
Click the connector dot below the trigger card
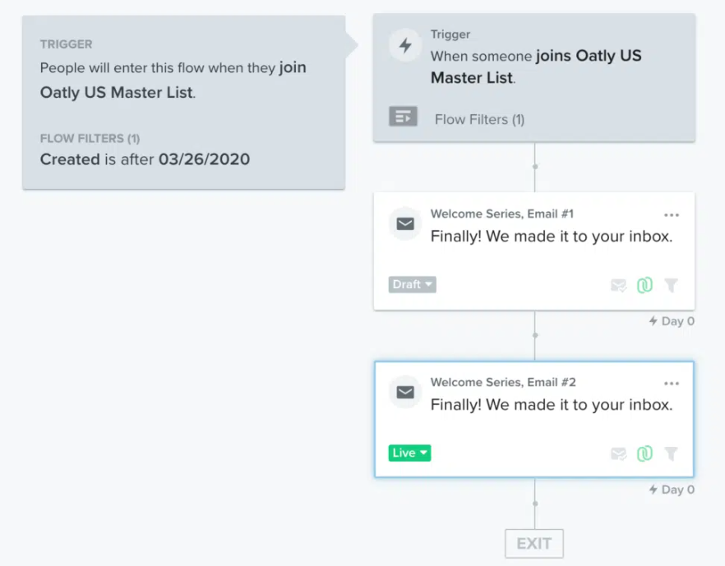click(x=535, y=166)
